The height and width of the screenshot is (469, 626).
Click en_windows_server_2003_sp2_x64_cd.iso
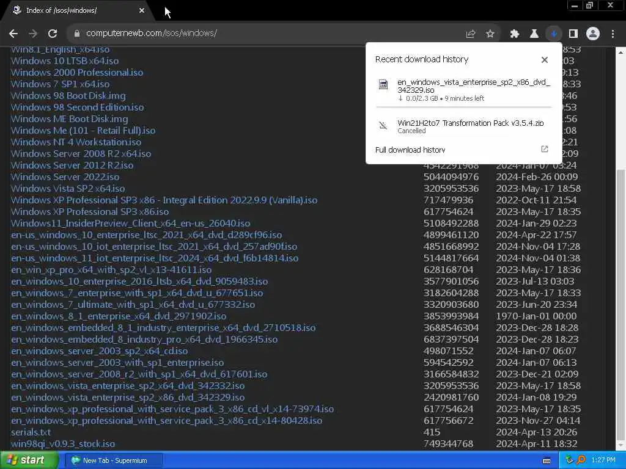pos(100,351)
